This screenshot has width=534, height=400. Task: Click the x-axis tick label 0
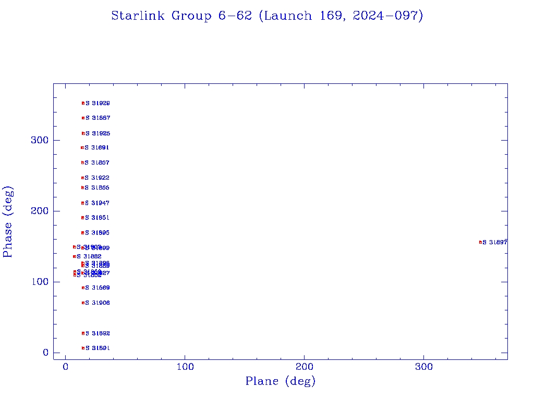click(66, 367)
